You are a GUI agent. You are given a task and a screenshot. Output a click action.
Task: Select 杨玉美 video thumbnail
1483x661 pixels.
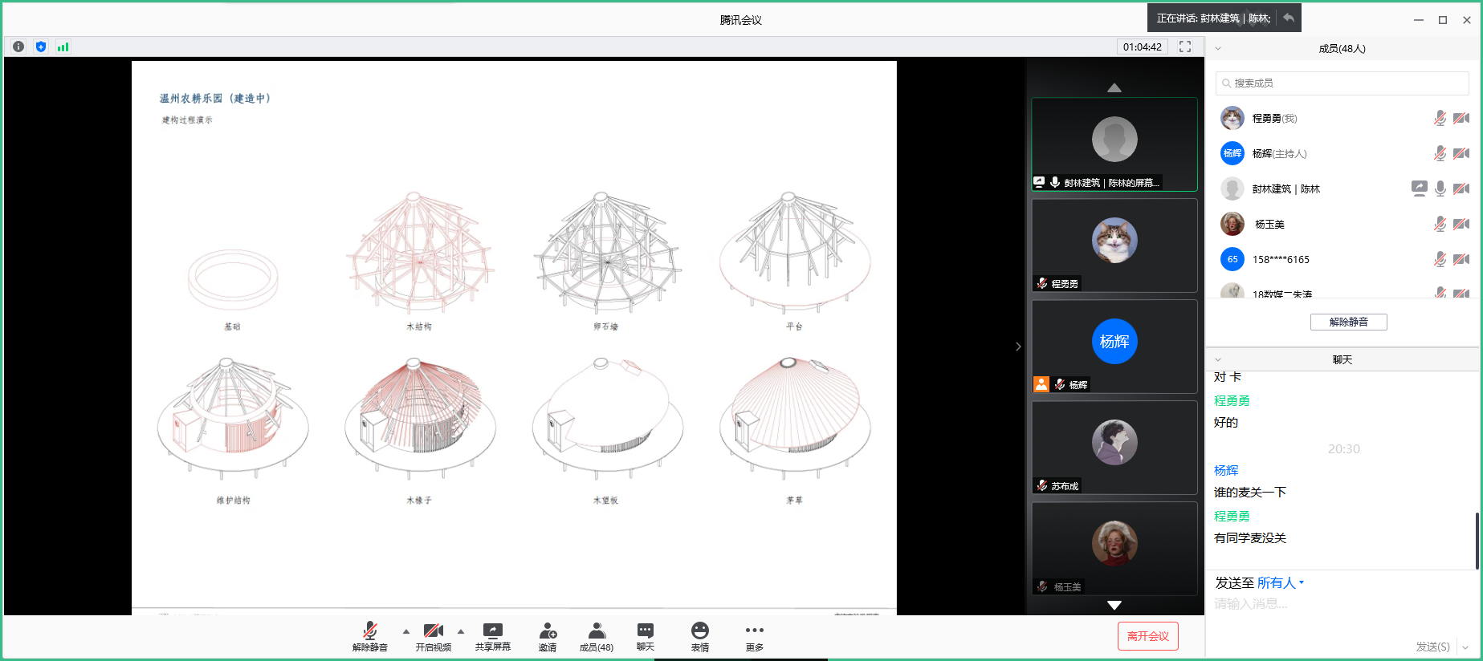(x=1114, y=549)
